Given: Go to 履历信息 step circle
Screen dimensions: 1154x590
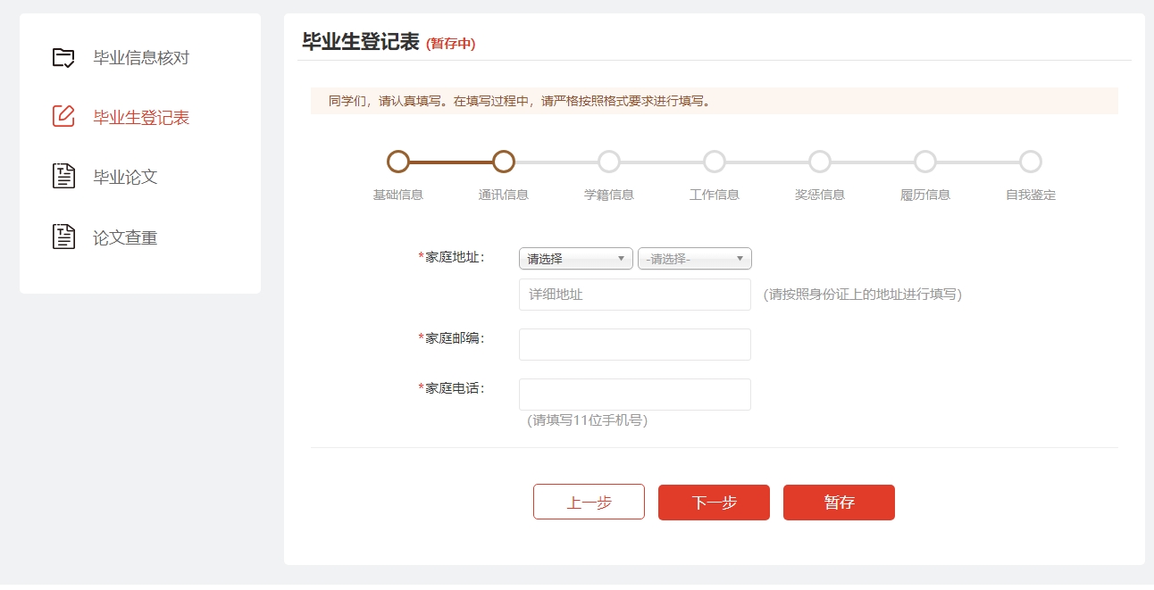Looking at the screenshot, I should [925, 162].
